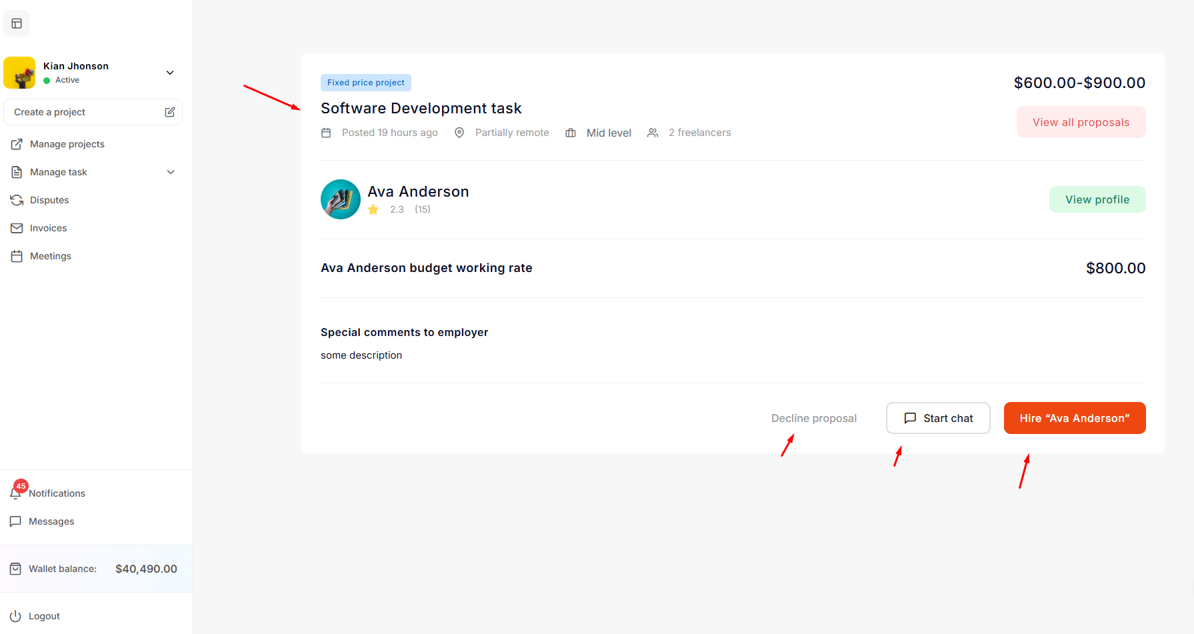Click the Disputes refresh icon
This screenshot has width=1194, height=634.
[x=17, y=200]
